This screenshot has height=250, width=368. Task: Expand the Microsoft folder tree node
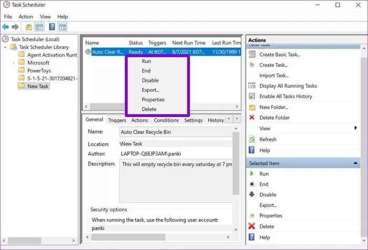13,62
